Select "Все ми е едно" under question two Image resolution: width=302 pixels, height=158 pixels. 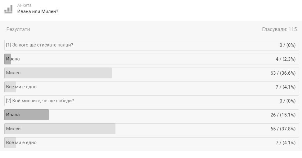(x=21, y=143)
